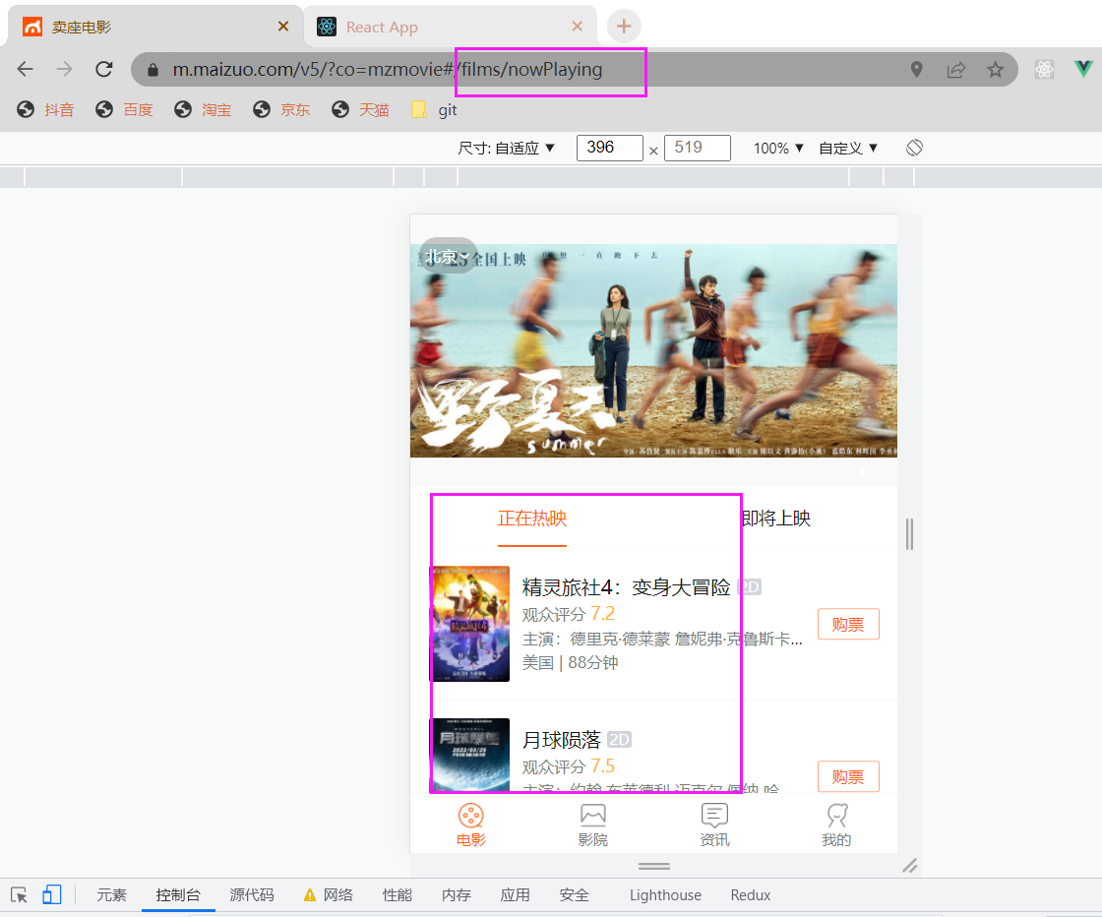Open the 100% zoom dropdown
Image resolution: width=1102 pixels, height=917 pixels.
pos(778,149)
